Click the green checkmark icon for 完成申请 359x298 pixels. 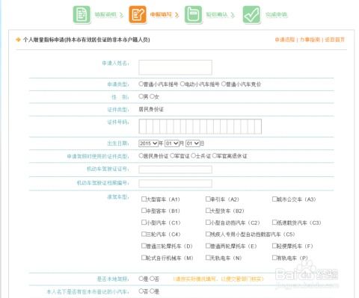pyautogui.click(x=251, y=15)
